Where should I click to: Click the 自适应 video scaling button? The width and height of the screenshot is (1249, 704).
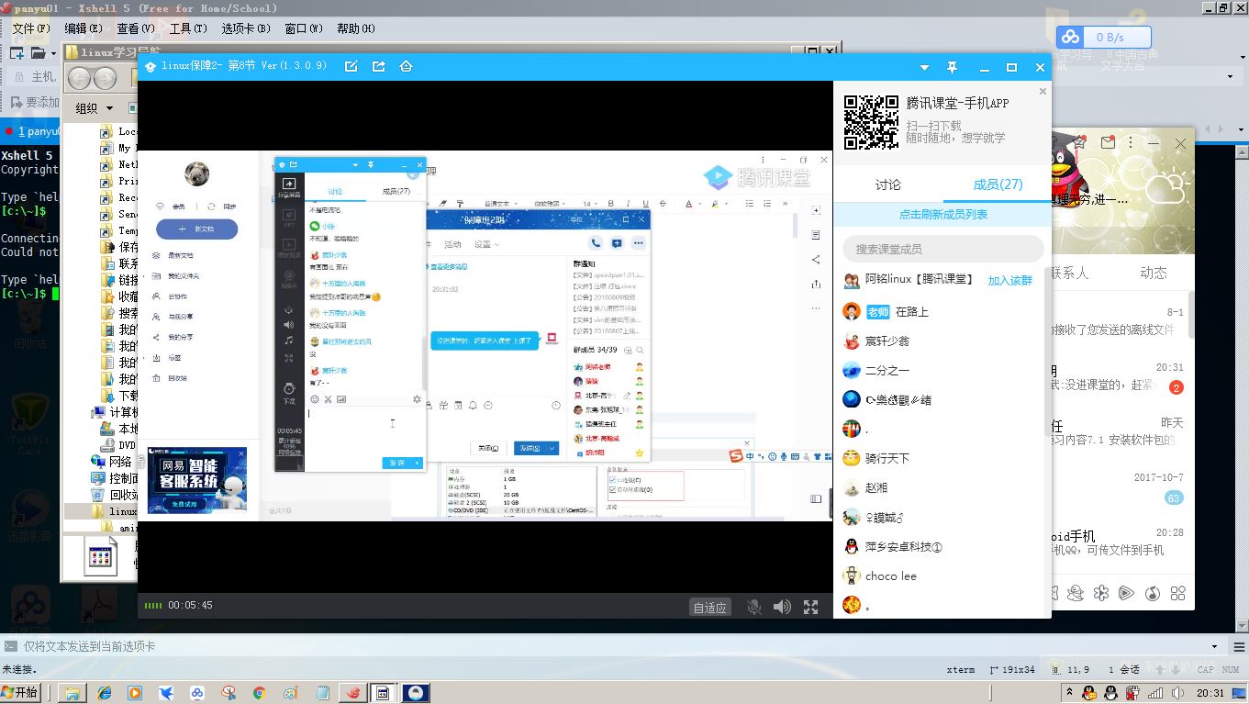point(710,607)
